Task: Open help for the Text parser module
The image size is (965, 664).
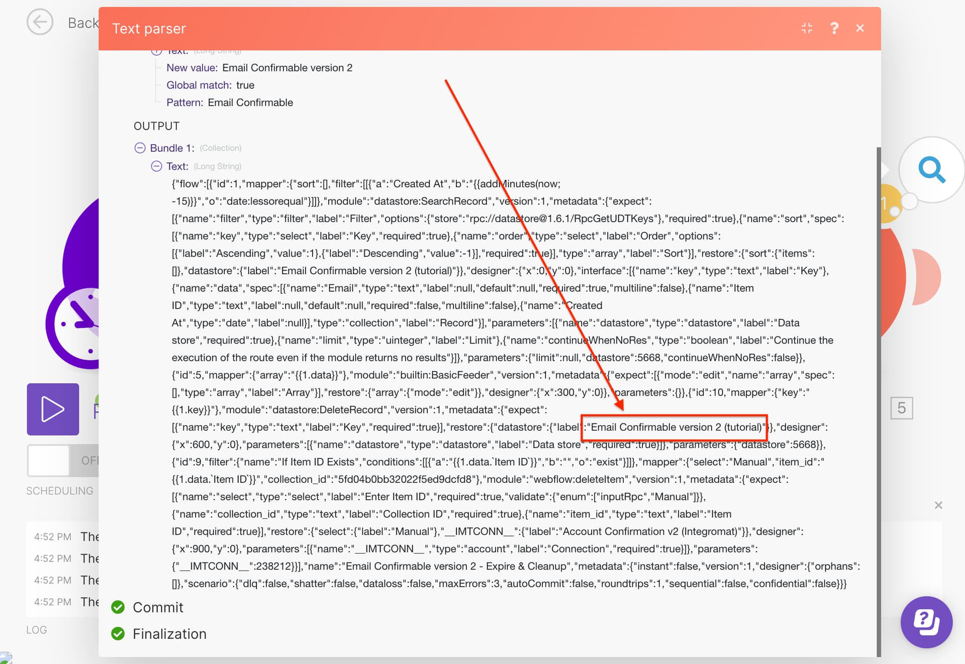Action: pos(834,28)
